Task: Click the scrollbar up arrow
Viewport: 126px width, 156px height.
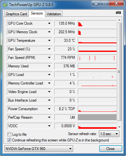Action: click(119, 20)
